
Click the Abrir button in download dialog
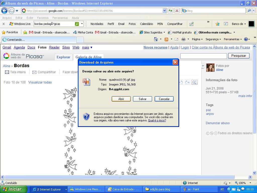point(121,99)
